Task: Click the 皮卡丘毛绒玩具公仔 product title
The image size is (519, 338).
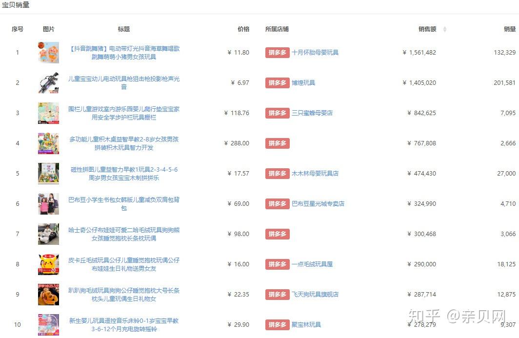Action: pos(124,264)
